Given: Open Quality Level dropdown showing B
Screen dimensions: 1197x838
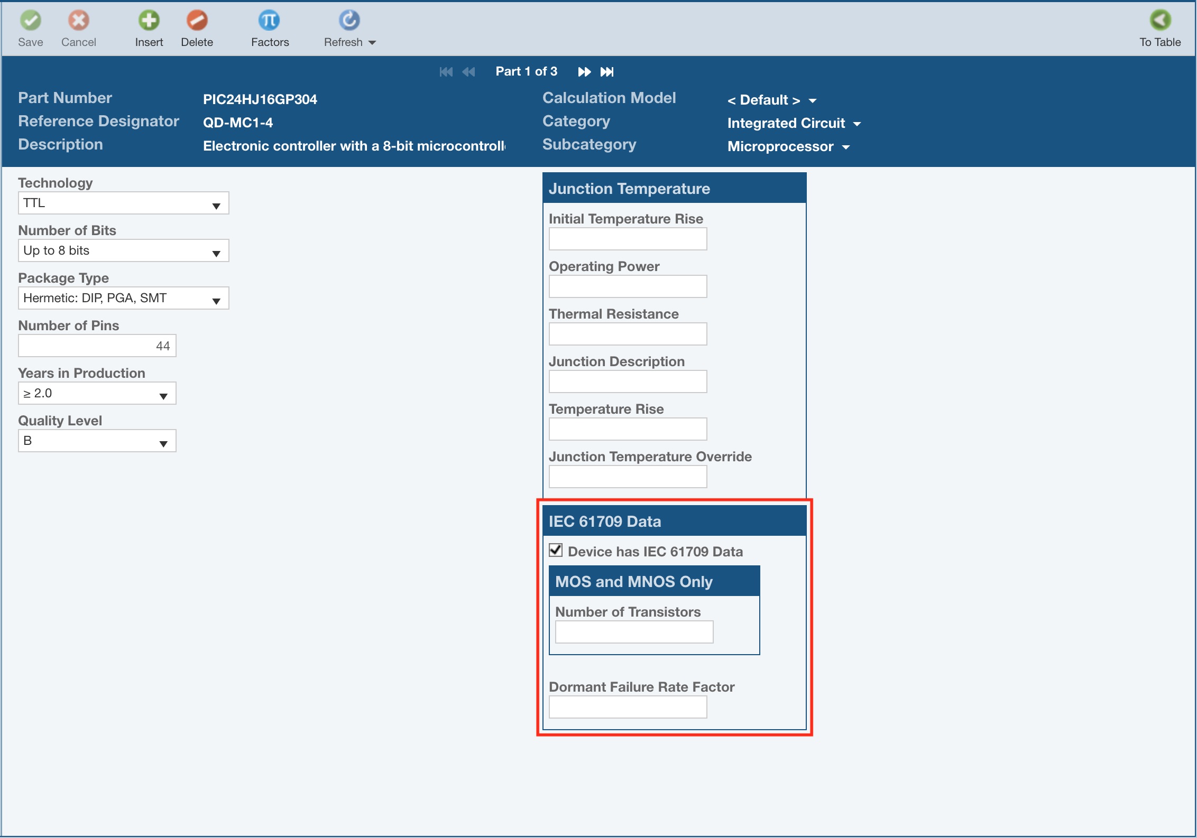Looking at the screenshot, I should [x=97, y=441].
